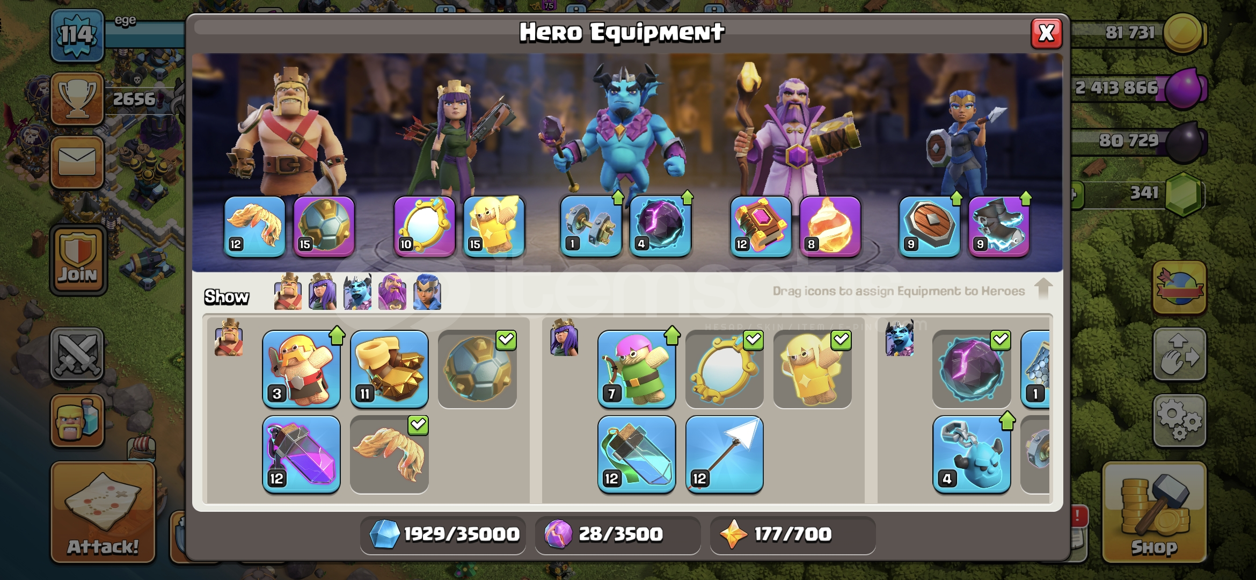
Task: Tap the Henchmen Puppet equipment level 4
Action: (972, 454)
